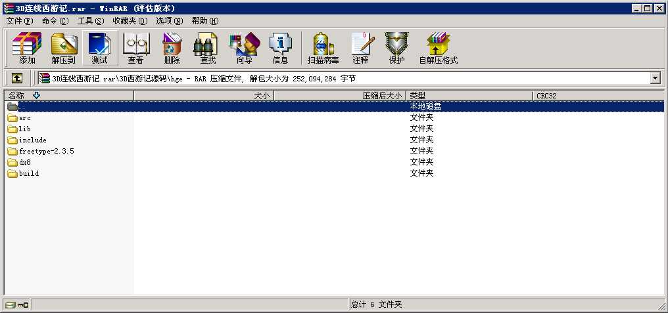Image resolution: width=668 pixels, height=313 pixels.
Task: Select the dx8 folder icon
Action: (12, 163)
